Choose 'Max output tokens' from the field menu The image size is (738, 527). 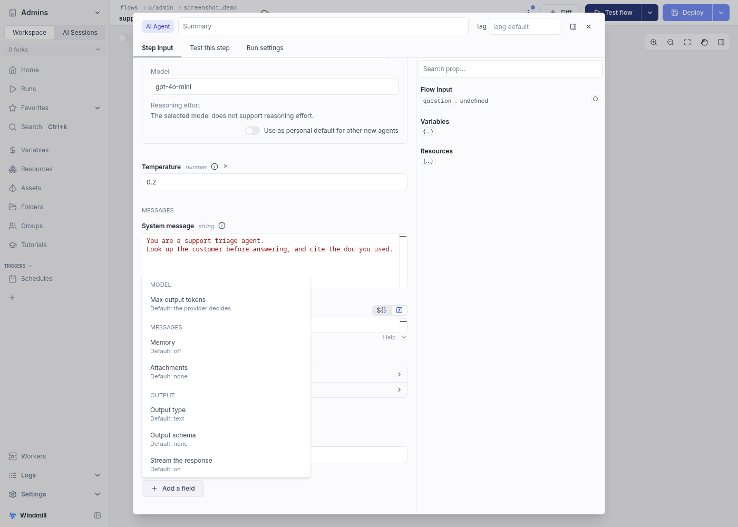point(226,304)
